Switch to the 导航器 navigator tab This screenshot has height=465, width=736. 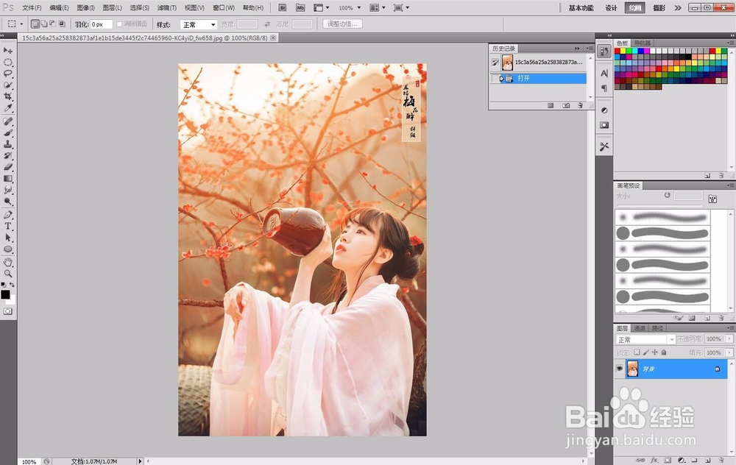tap(642, 43)
